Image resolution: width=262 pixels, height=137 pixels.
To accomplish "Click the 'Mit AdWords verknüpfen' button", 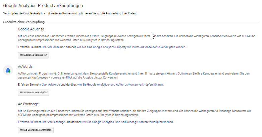I will click(34, 93).
